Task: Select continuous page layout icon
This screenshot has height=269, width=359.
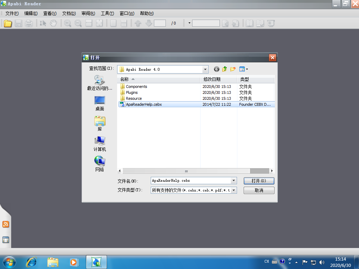Action: (124, 23)
